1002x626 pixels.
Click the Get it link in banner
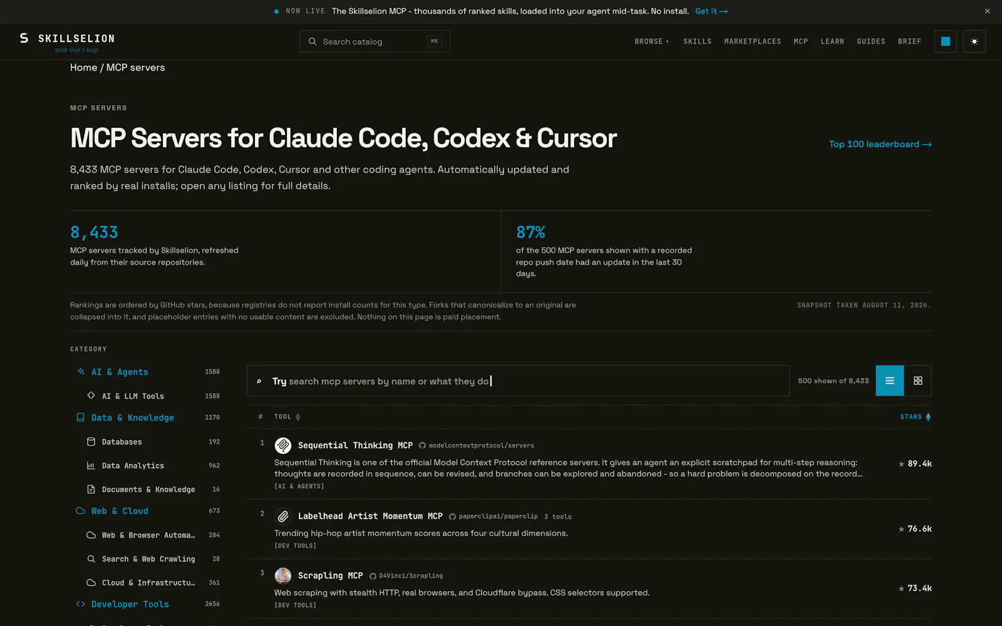click(x=711, y=11)
